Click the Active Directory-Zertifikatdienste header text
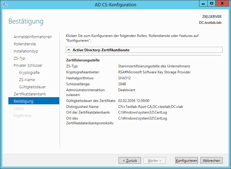This screenshot has height=169, width=231. 101,50
